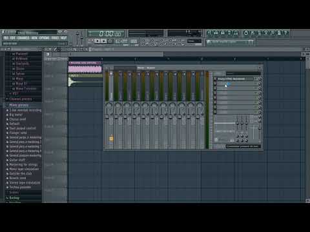The image size is (310, 232).
Task: Click the pink audio clip in playlist
Action: pos(85,68)
